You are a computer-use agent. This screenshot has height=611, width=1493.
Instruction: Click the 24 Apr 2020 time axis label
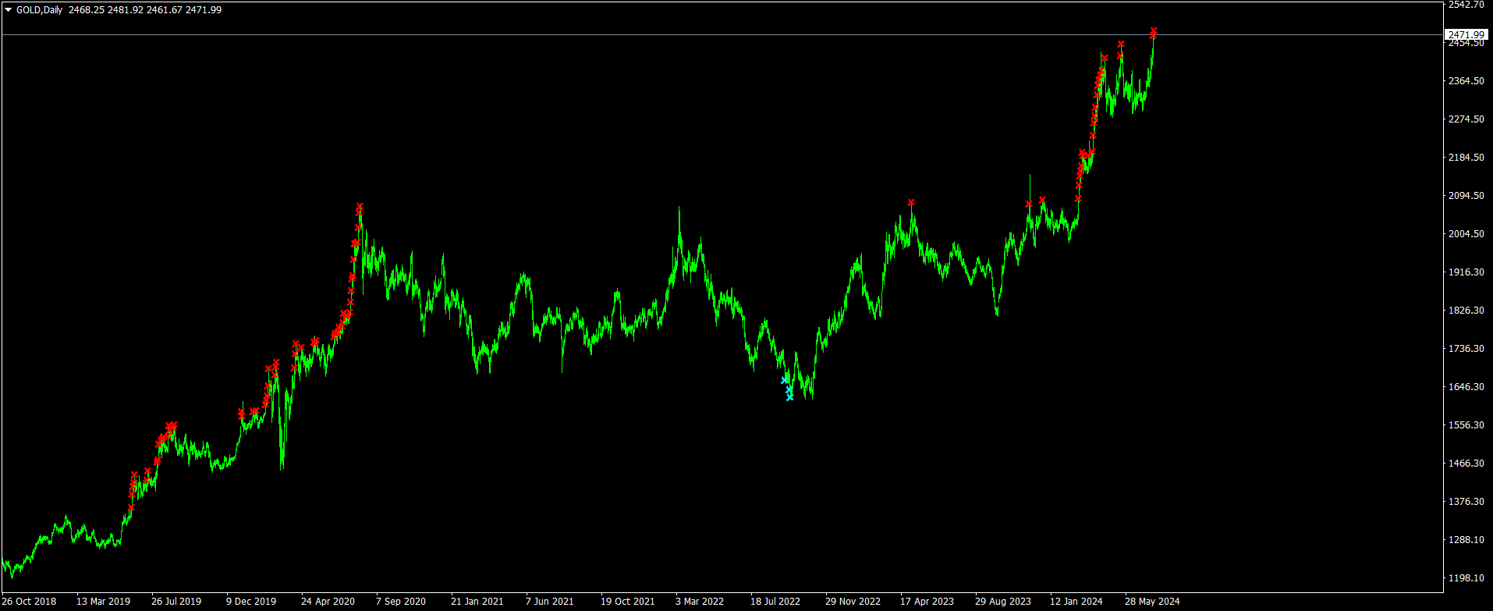coord(328,602)
